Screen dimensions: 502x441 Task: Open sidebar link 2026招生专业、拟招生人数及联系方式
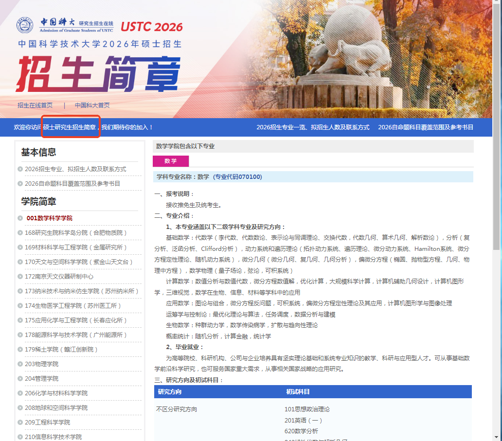click(75, 169)
